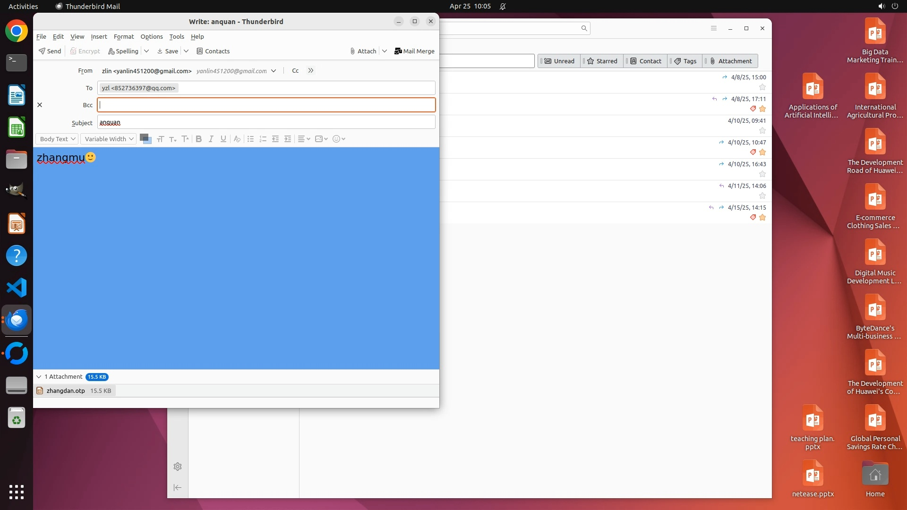907x510 pixels.
Task: Toggle italic text formatting
Action: [x=211, y=139]
